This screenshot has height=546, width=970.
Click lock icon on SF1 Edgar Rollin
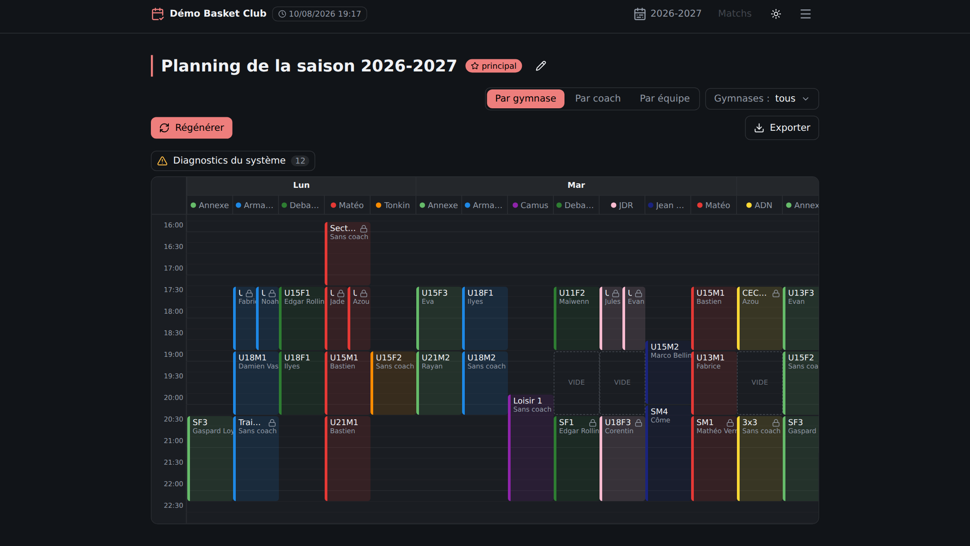click(593, 423)
